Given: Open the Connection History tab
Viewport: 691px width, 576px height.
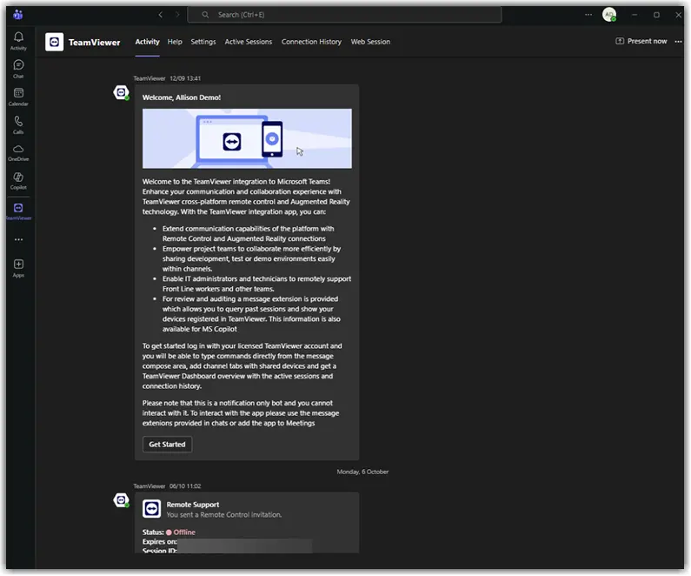Looking at the screenshot, I should click(311, 42).
